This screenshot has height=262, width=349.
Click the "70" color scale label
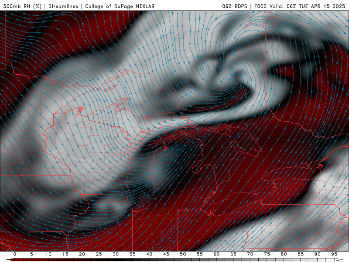coord(250,254)
